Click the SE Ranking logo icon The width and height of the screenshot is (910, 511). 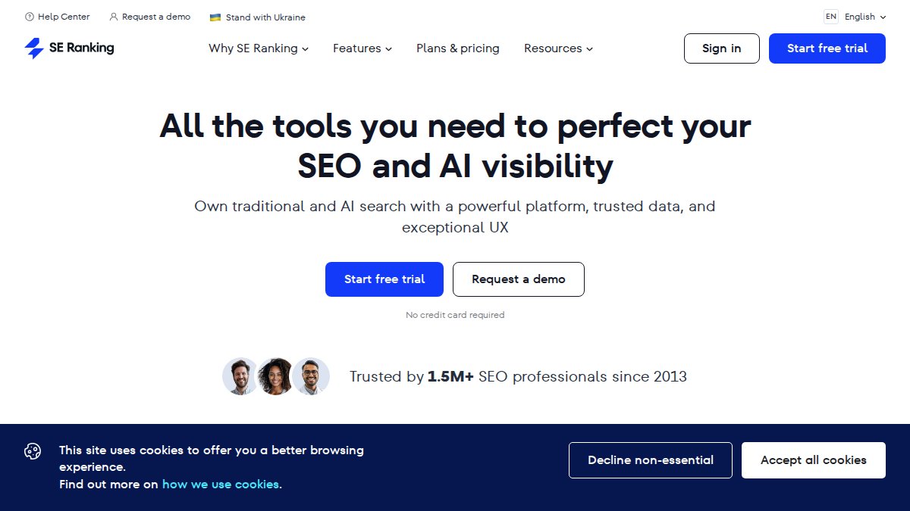[33, 48]
